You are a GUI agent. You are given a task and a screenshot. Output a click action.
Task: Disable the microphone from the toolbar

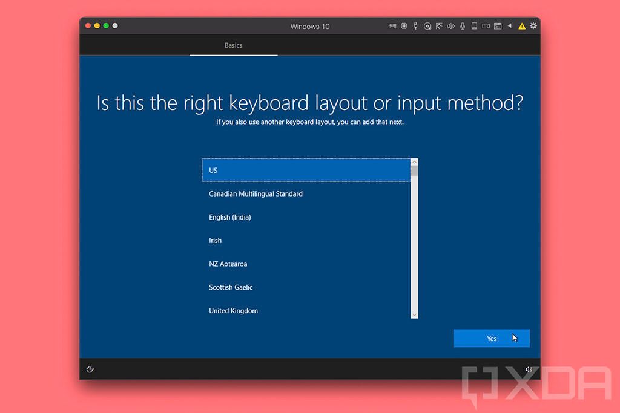point(463,26)
